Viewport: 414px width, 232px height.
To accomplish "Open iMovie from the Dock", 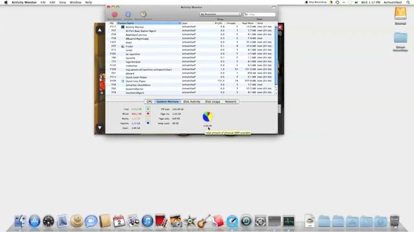I will pos(190,221).
